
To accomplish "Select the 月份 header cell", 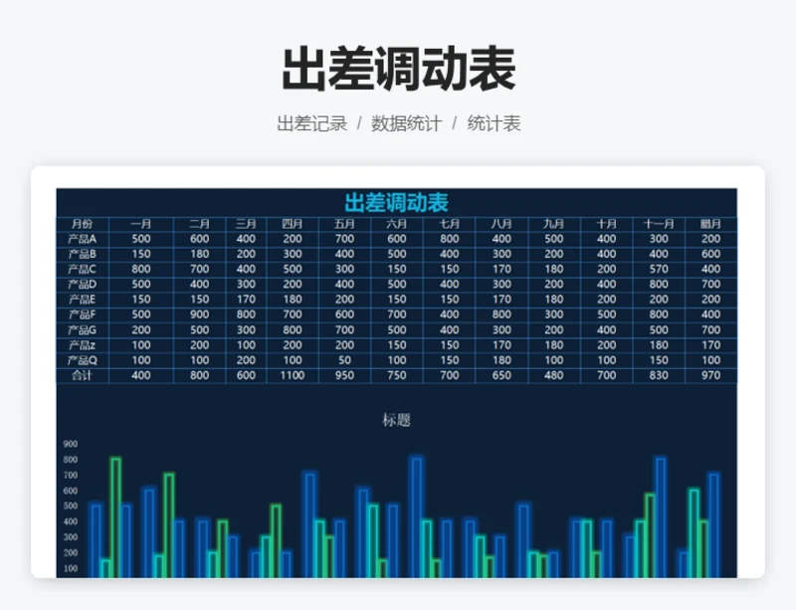I will click(x=83, y=224).
